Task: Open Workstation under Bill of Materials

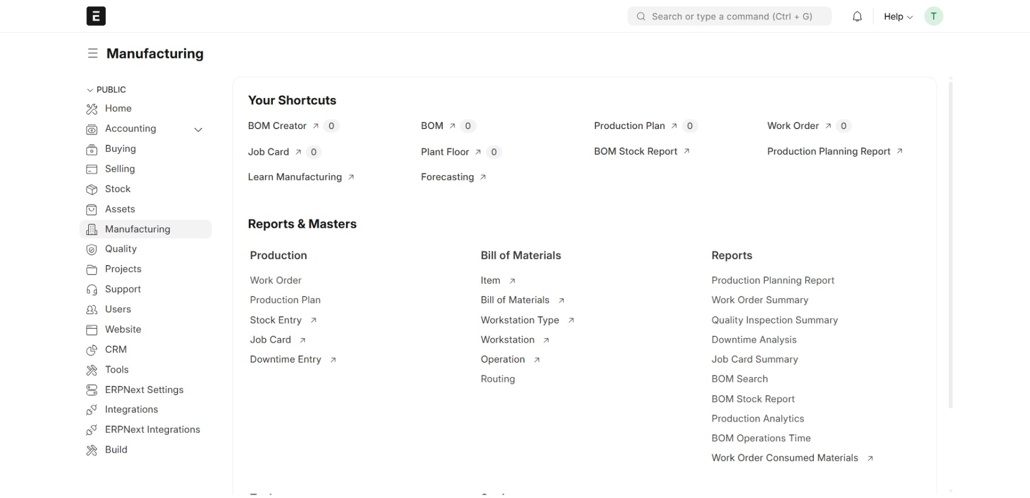Action: (508, 340)
